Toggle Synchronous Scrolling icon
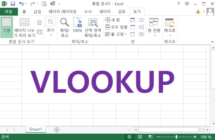 click(x=142, y=27)
